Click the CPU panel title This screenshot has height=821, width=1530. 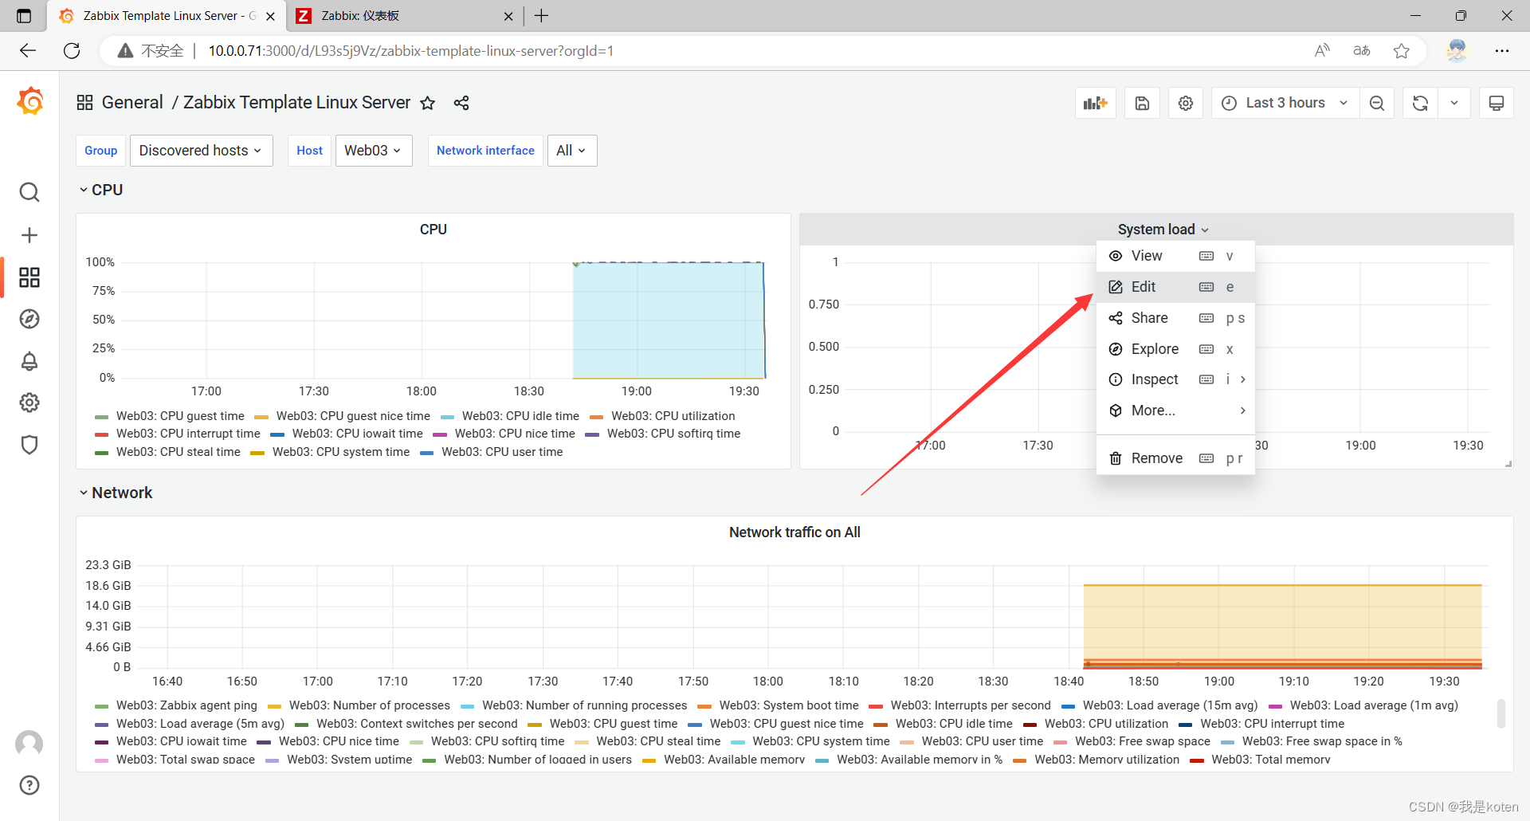coord(433,230)
